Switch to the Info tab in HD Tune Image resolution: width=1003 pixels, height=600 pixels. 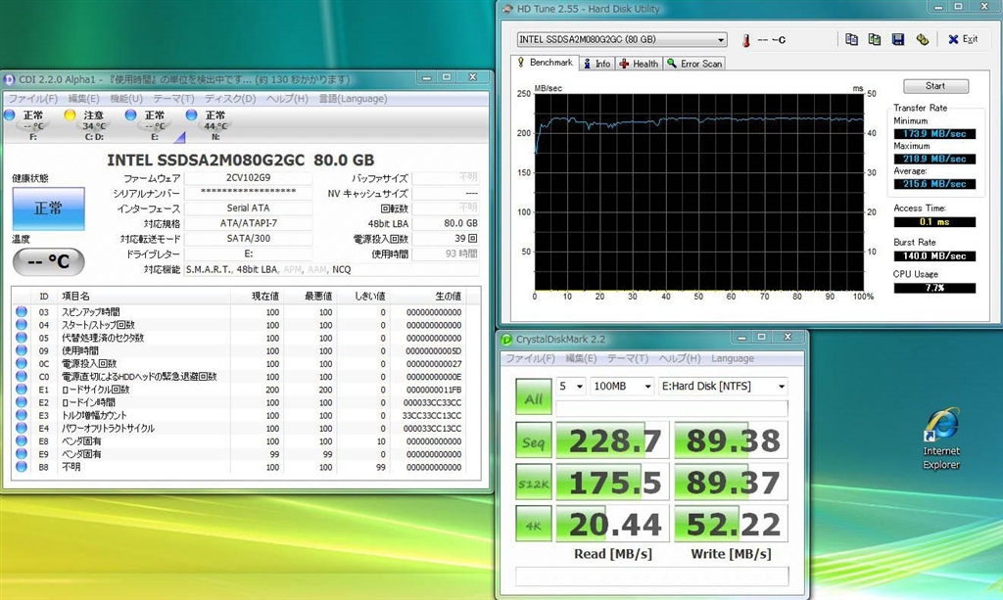click(597, 64)
